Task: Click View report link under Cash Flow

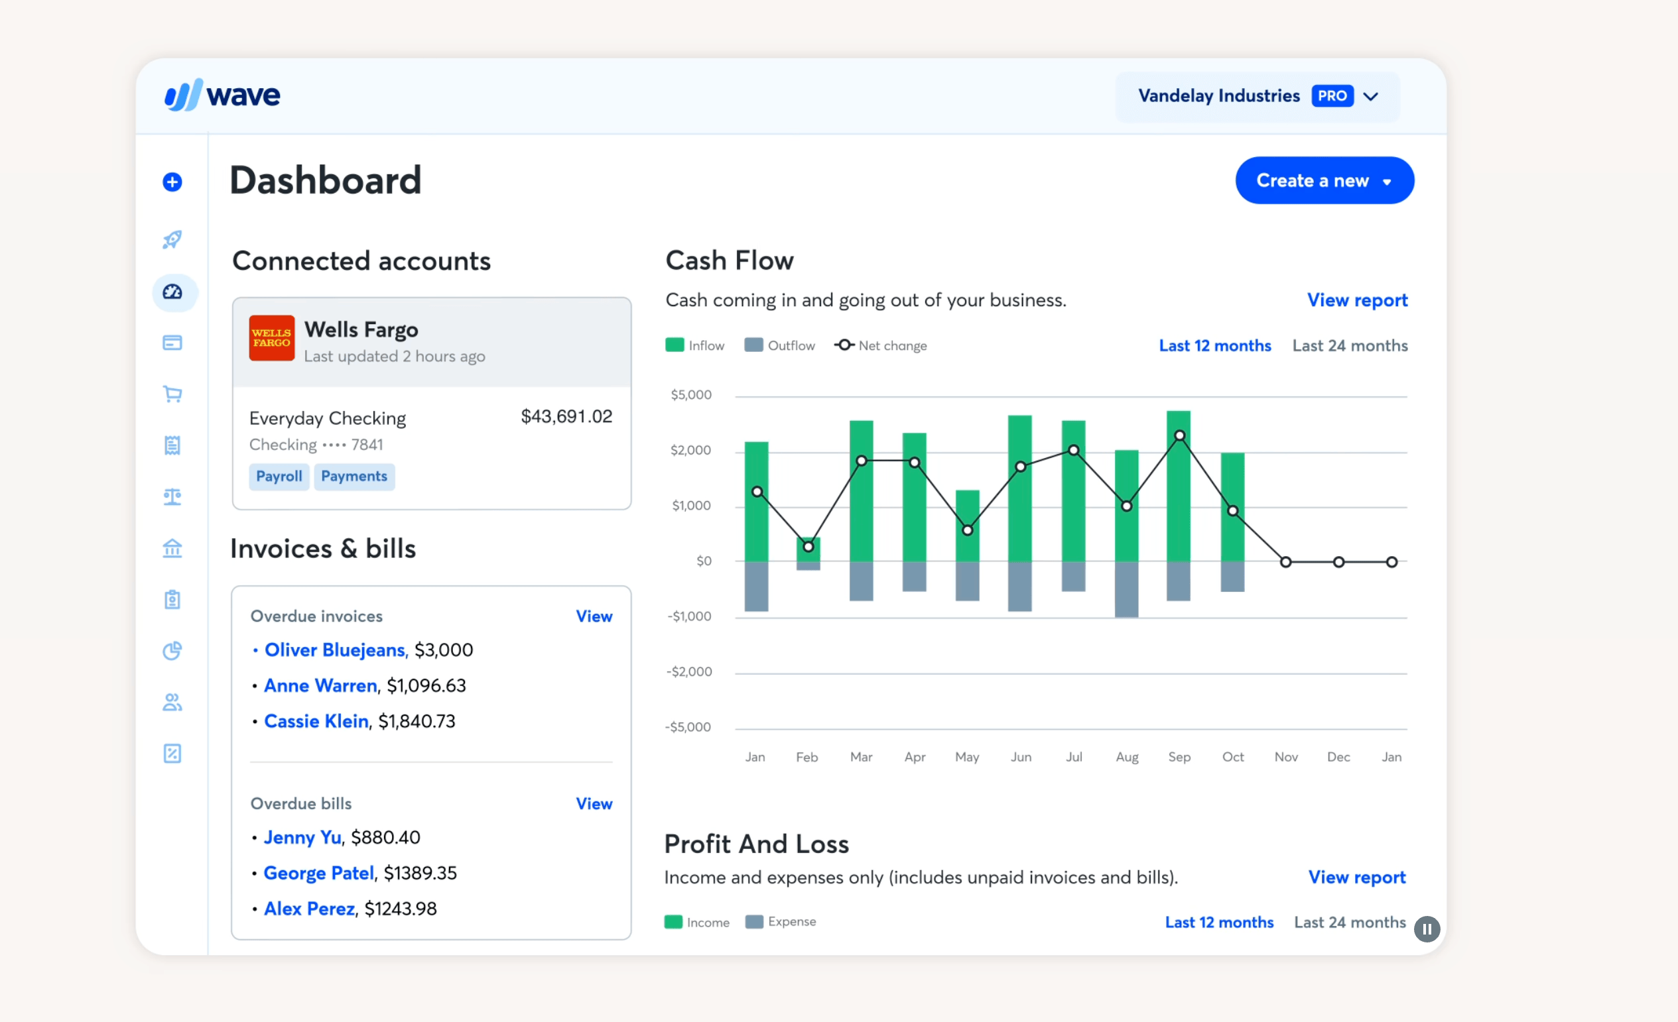Action: point(1356,300)
